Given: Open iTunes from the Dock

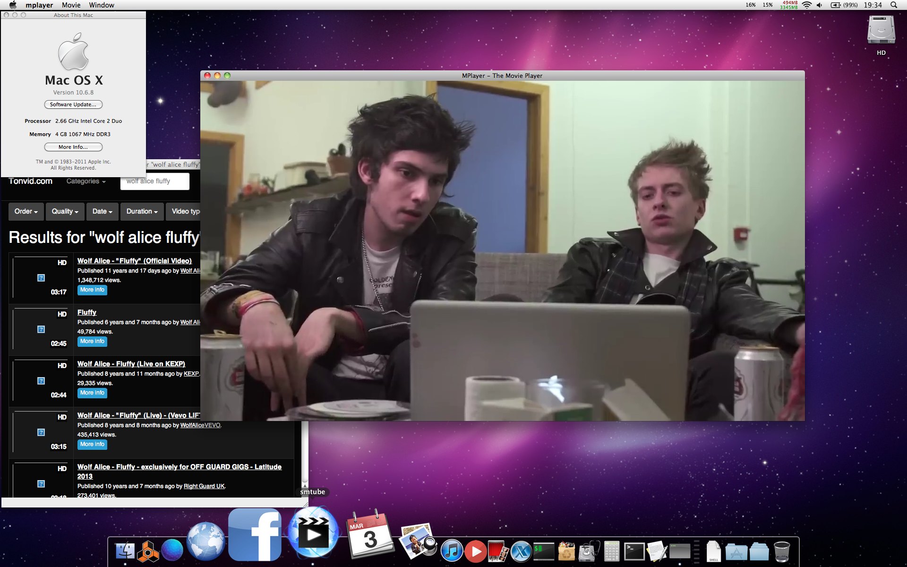Looking at the screenshot, I should [x=451, y=551].
